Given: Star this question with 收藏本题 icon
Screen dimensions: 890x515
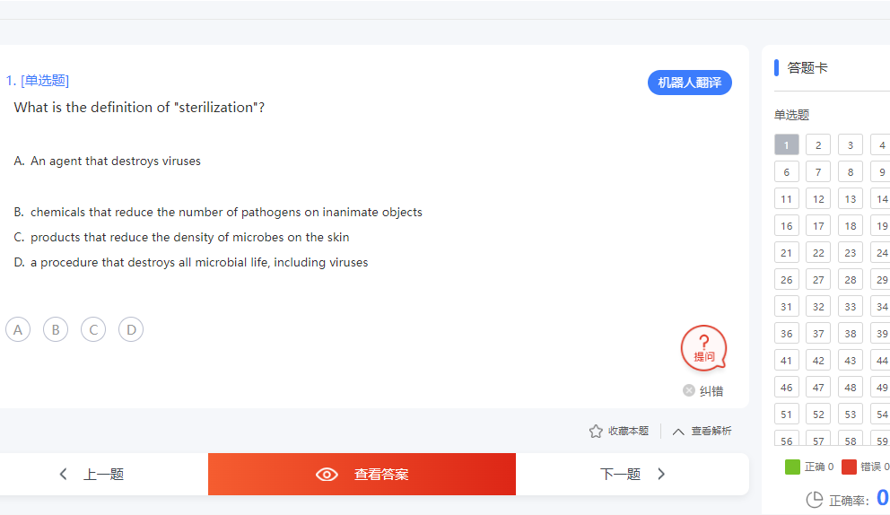Looking at the screenshot, I should tap(596, 431).
